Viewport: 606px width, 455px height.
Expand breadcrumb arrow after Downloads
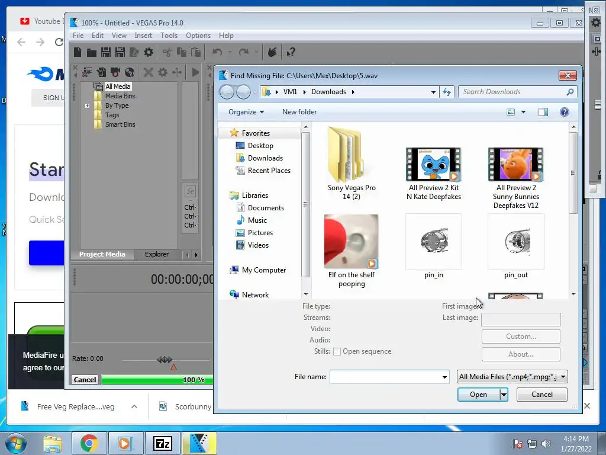[x=353, y=92]
